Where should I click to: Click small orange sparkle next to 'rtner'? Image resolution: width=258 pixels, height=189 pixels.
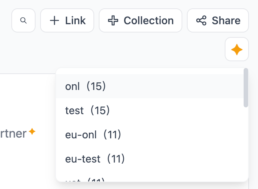pyautogui.click(x=32, y=132)
